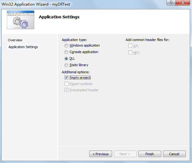Select the Windows application radio button

(x=66, y=46)
